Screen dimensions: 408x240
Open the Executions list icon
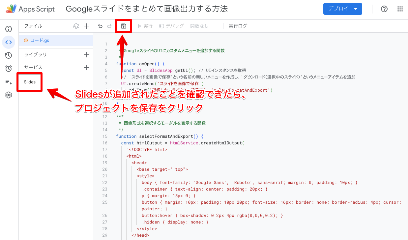[9, 82]
